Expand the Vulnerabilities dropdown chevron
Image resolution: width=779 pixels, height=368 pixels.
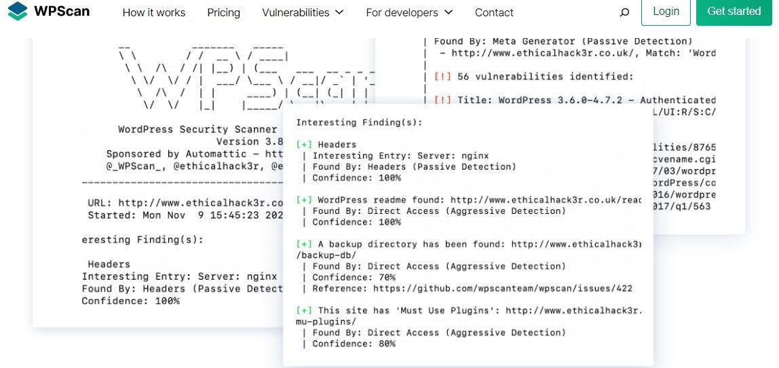click(x=339, y=12)
